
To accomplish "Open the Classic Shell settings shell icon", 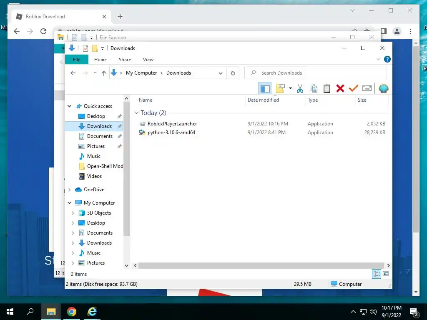I will [x=384, y=88].
